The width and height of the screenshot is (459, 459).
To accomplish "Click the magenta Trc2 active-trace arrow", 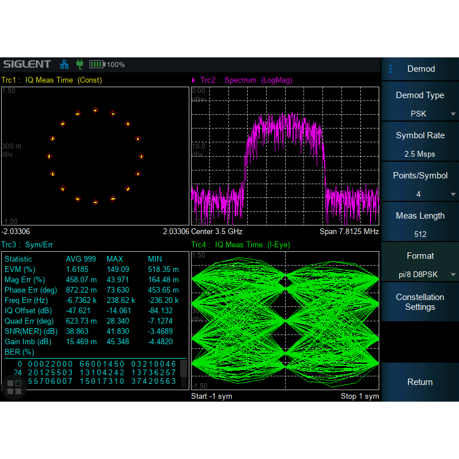I will [x=194, y=80].
